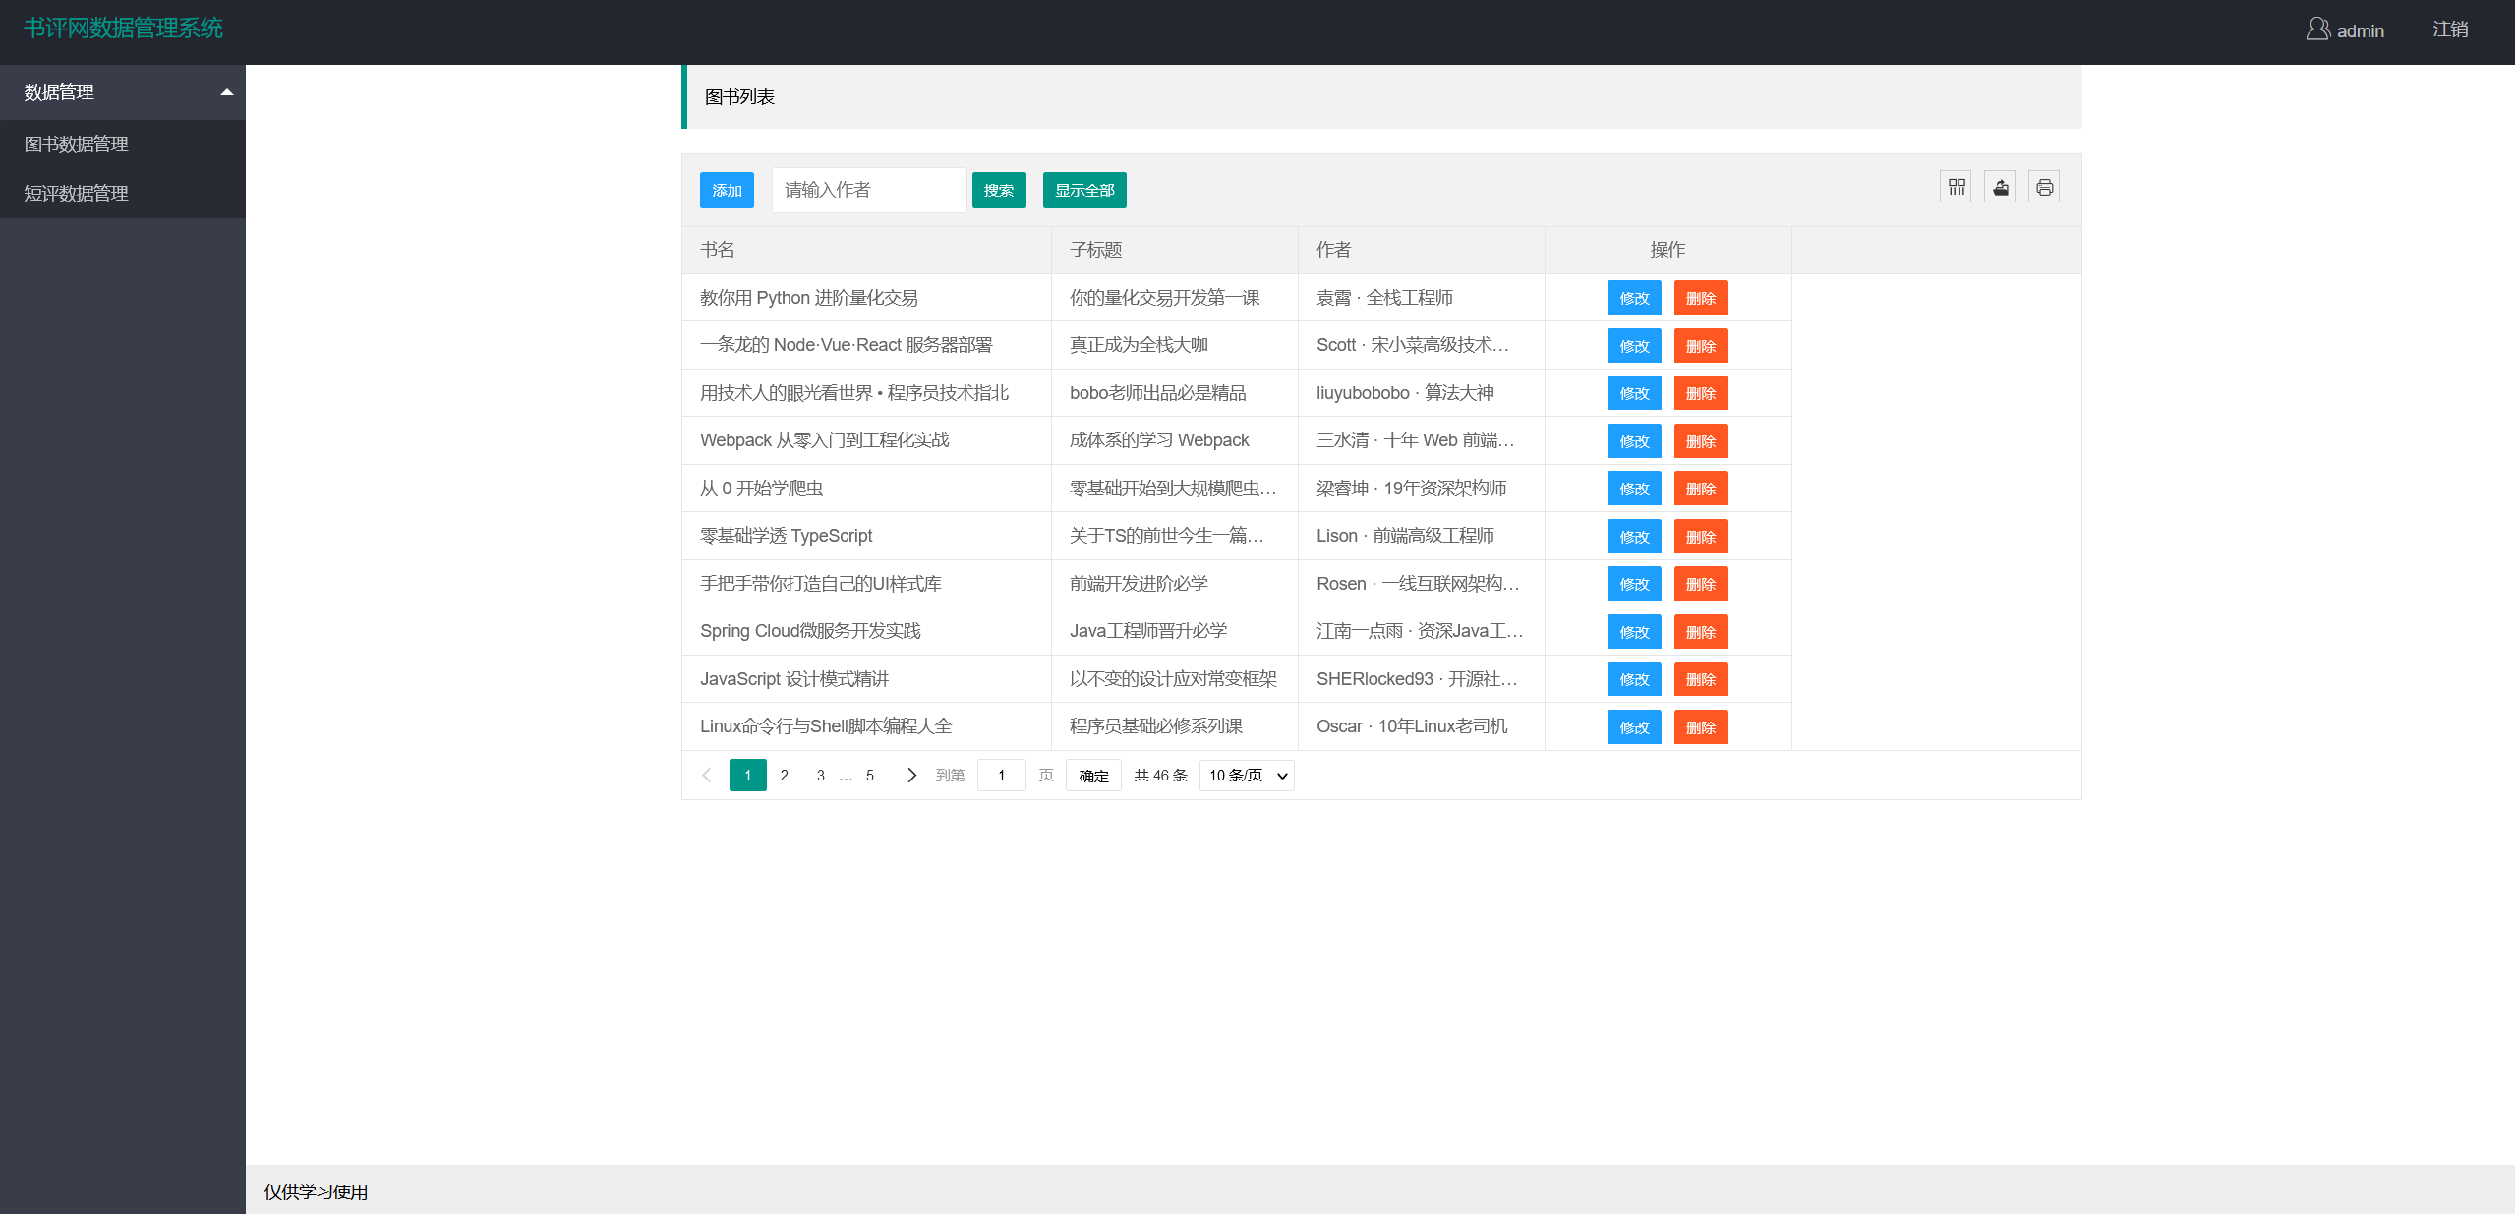This screenshot has width=2515, height=1214.
Task: Select cell 以不变的设计应对常变框架
Action: click(1175, 679)
